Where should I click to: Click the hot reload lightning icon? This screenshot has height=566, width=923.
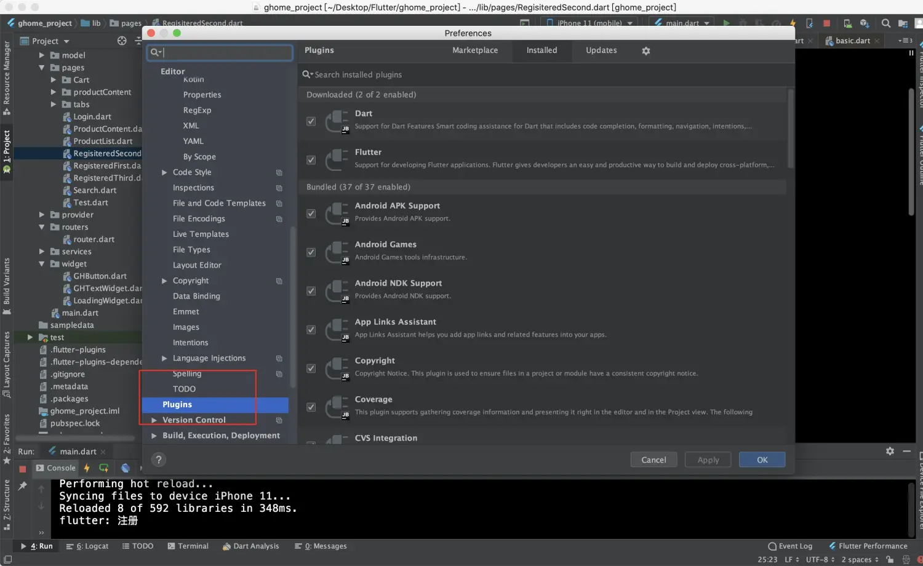87,468
